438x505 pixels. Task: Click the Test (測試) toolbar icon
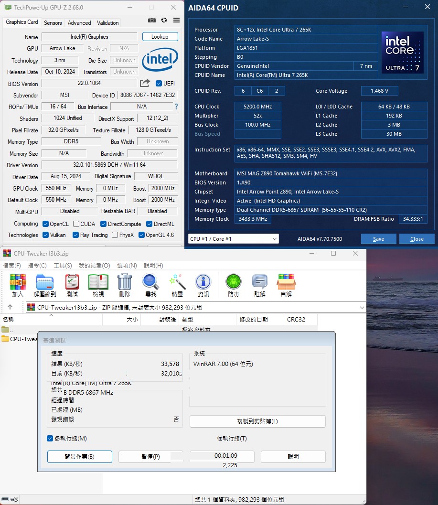pos(72,285)
